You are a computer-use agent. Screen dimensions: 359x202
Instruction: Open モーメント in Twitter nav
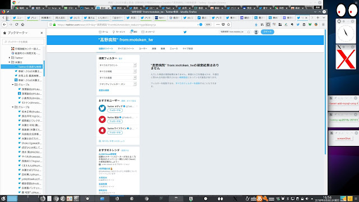pos(119,32)
